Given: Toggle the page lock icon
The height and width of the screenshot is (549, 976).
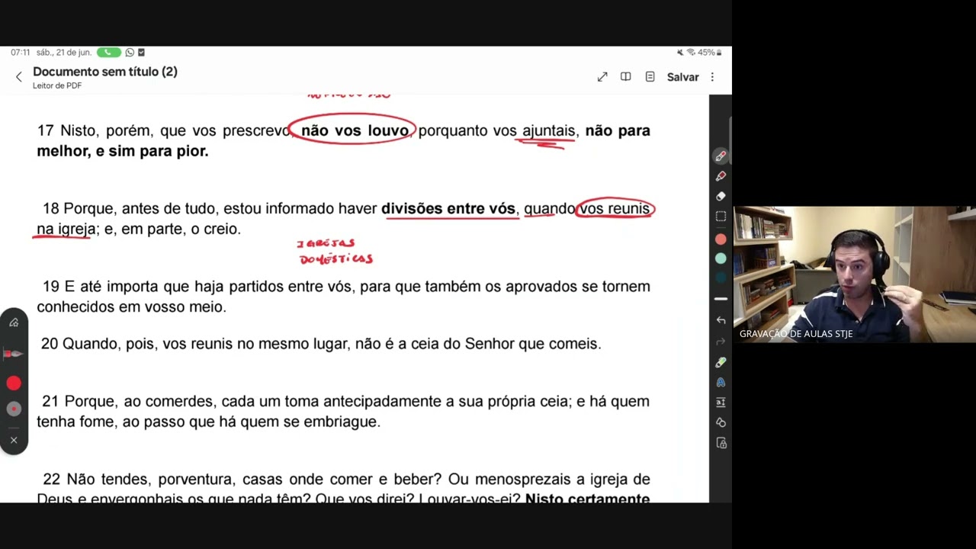Looking at the screenshot, I should (721, 443).
